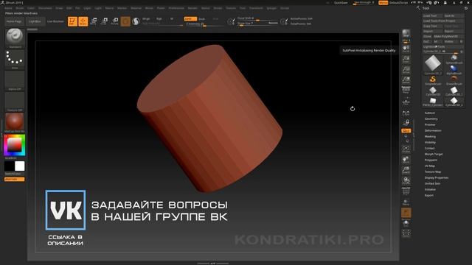Toggle Solo mode

point(406,223)
